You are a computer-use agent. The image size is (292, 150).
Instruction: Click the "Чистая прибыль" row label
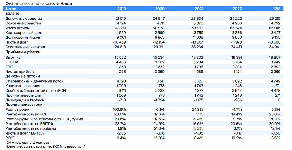[20, 72]
